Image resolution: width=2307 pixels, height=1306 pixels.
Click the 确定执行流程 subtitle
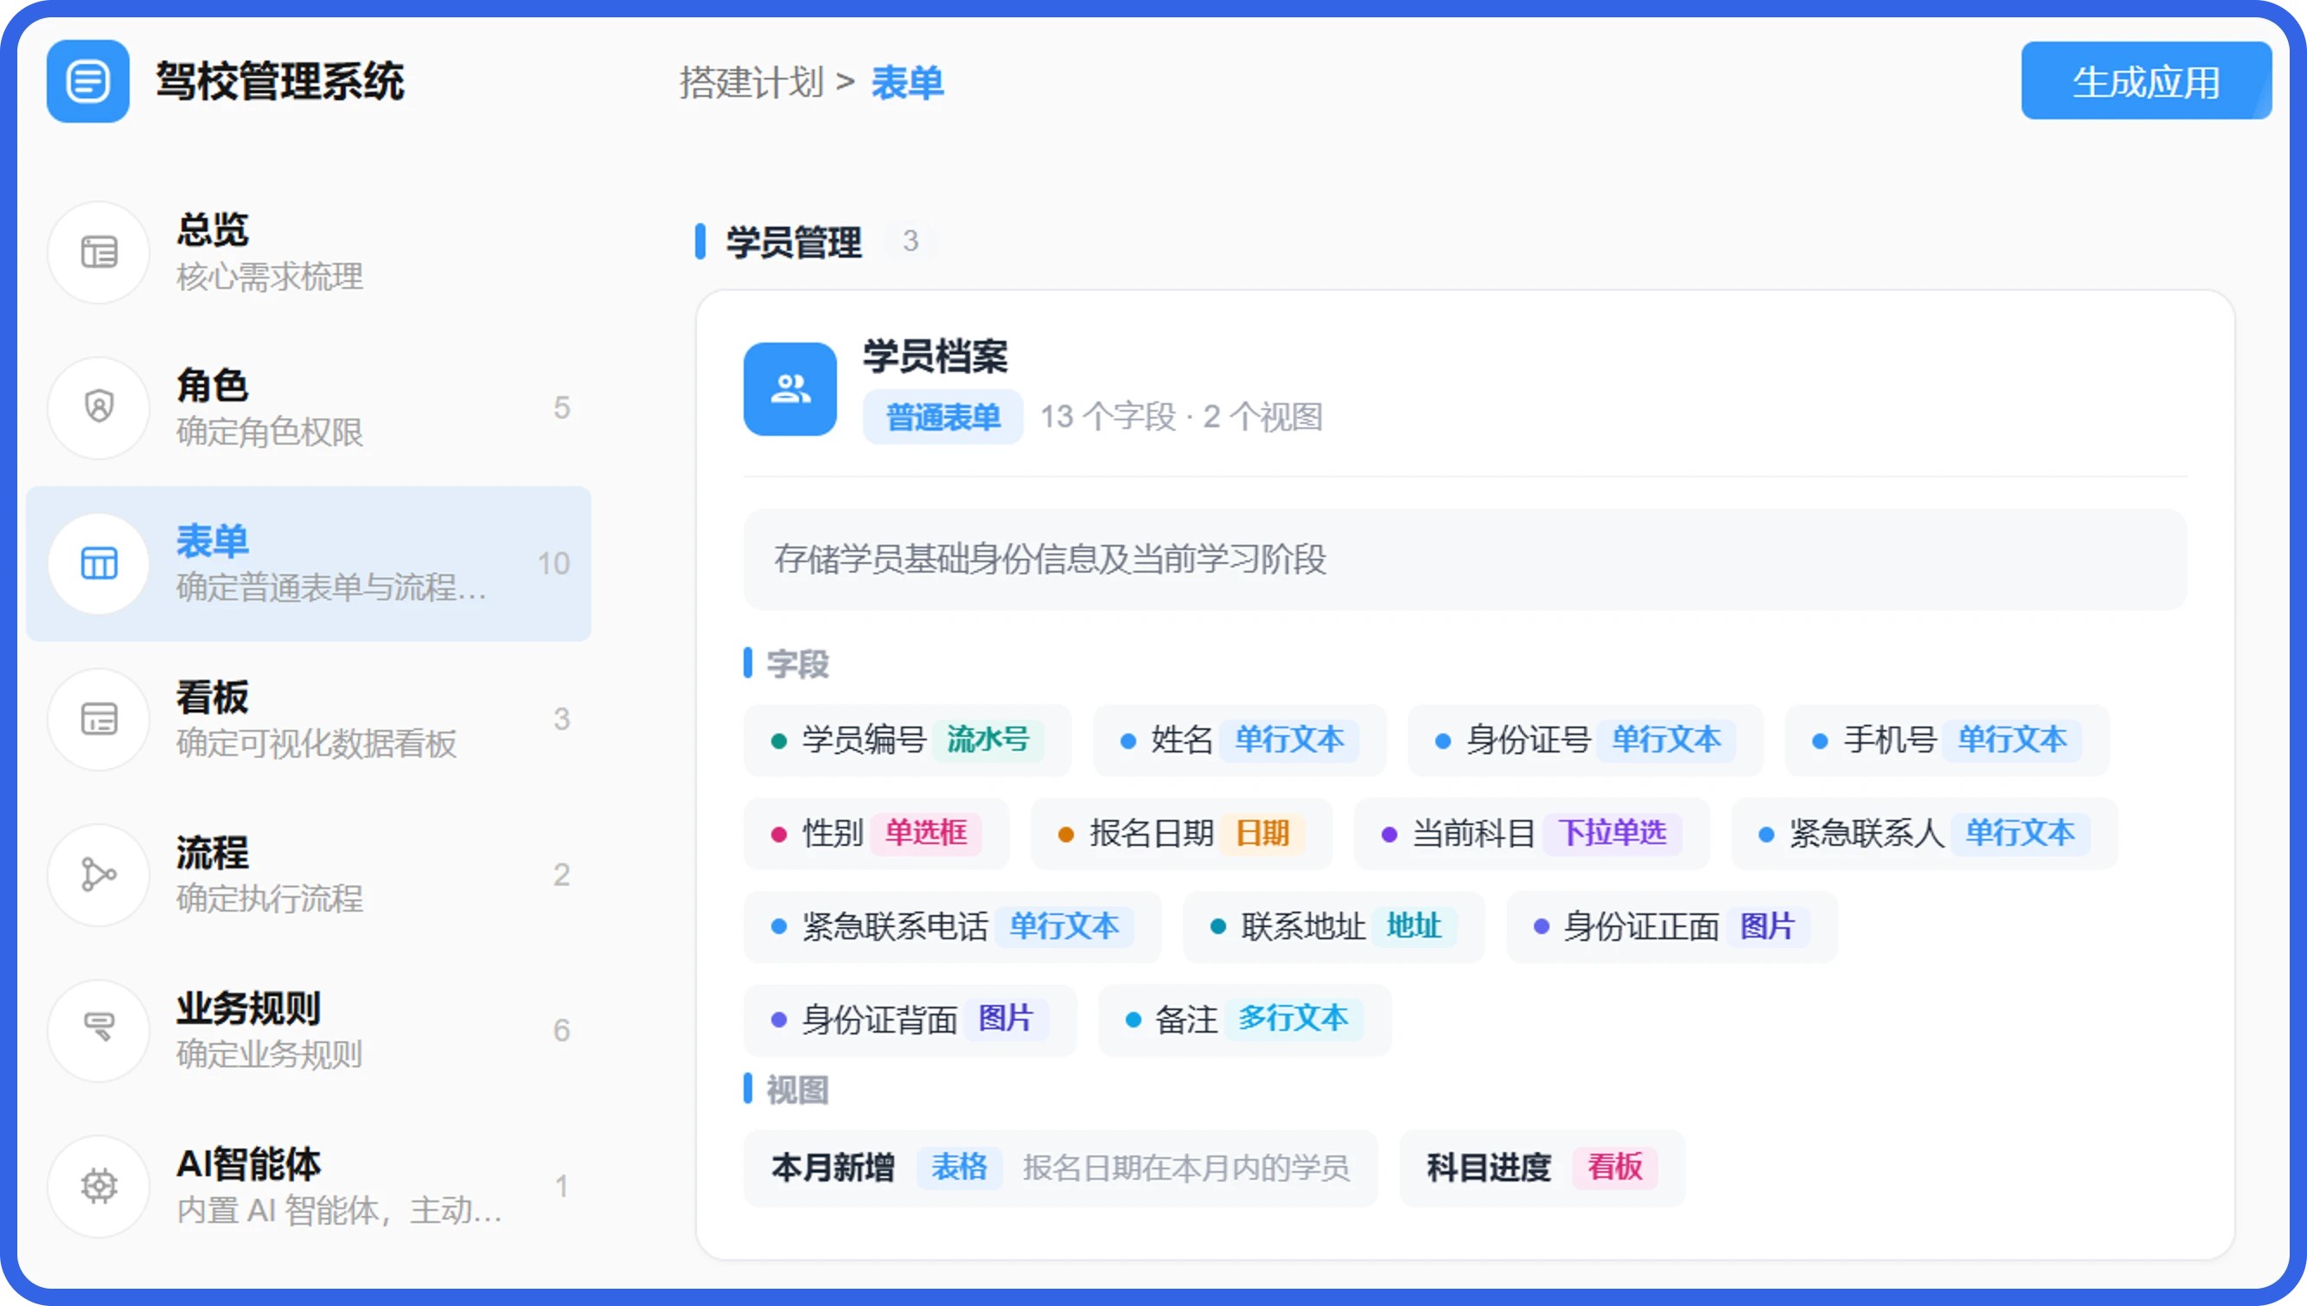point(270,899)
